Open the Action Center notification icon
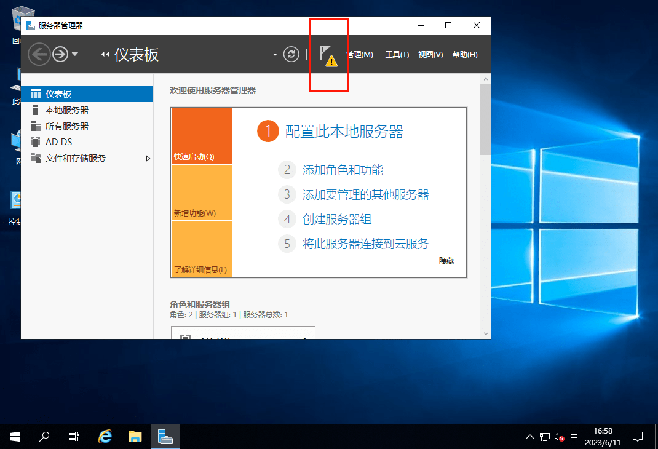The image size is (658, 449). 638,437
